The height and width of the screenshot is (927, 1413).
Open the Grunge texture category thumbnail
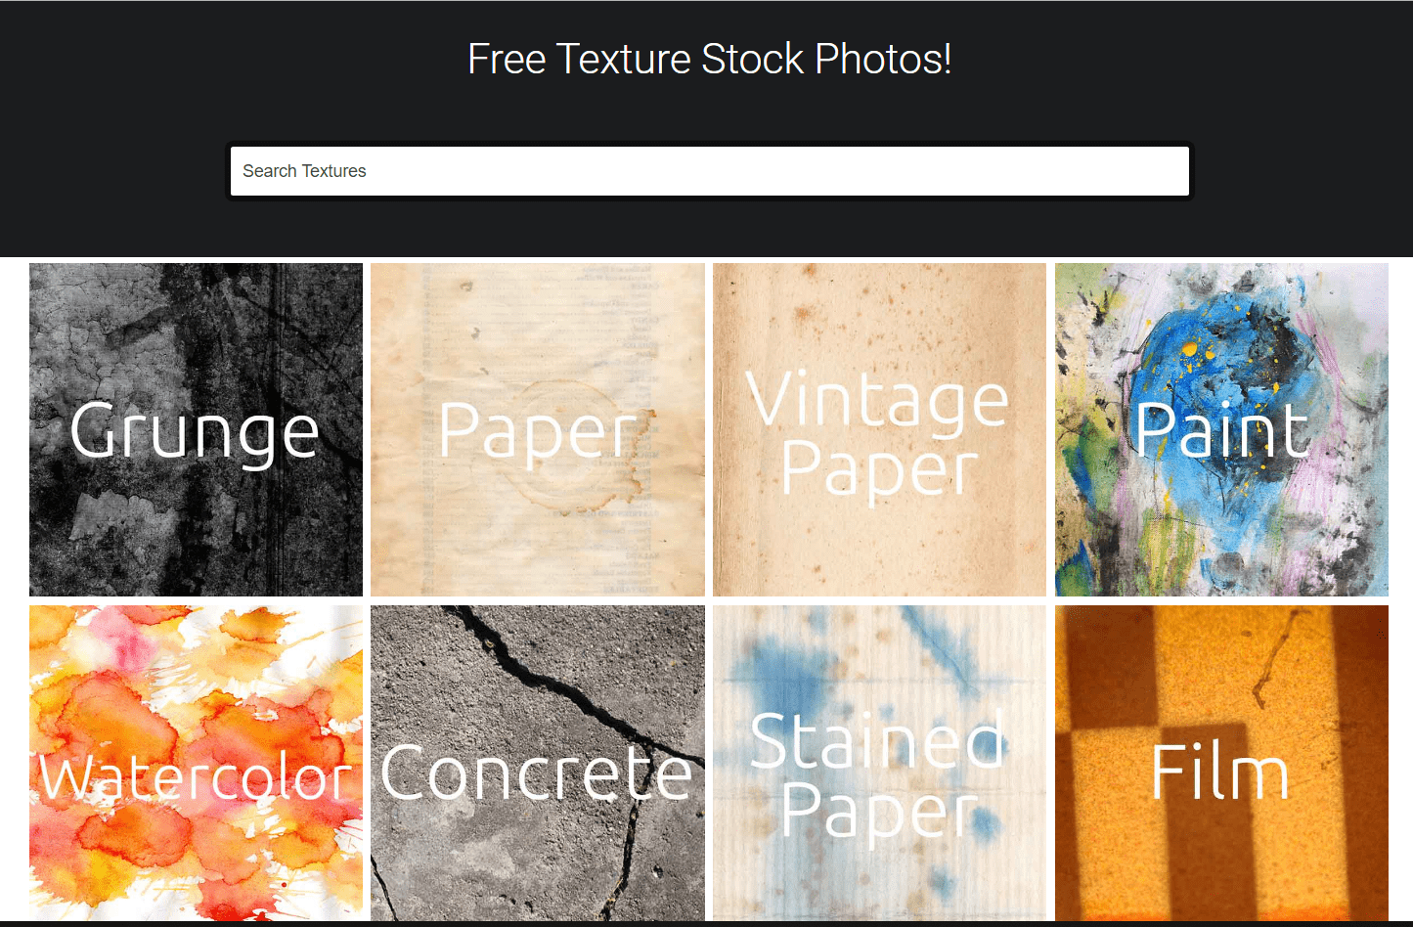(x=196, y=429)
